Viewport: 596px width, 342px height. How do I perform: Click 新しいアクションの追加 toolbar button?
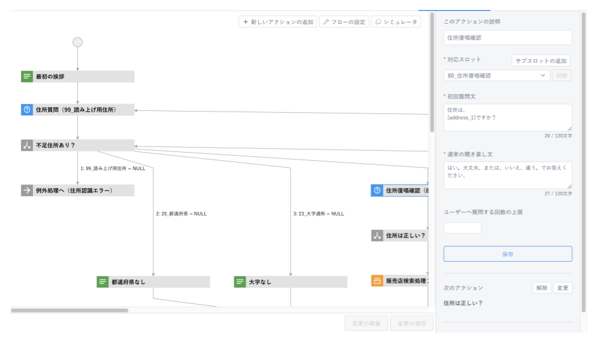pos(278,22)
